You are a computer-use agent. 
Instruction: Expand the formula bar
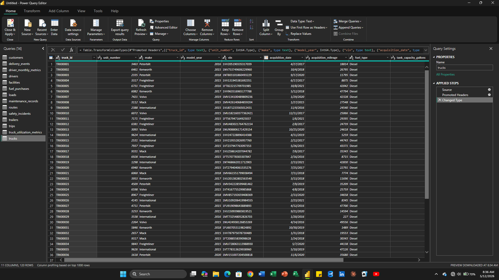pos(425,50)
